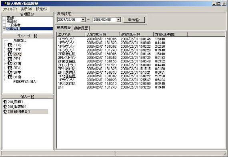Enable the 医師 checkbox

coord(4,18)
